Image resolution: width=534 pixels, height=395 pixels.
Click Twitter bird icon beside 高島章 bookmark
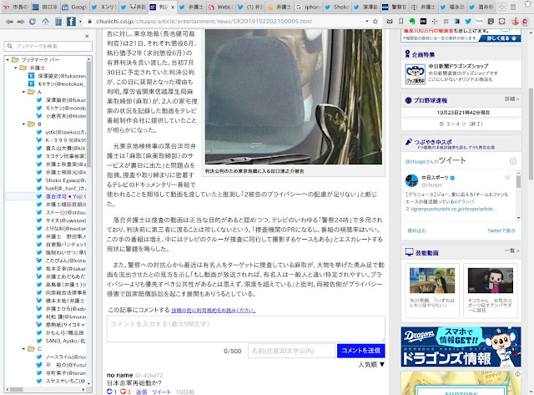click(x=39, y=285)
